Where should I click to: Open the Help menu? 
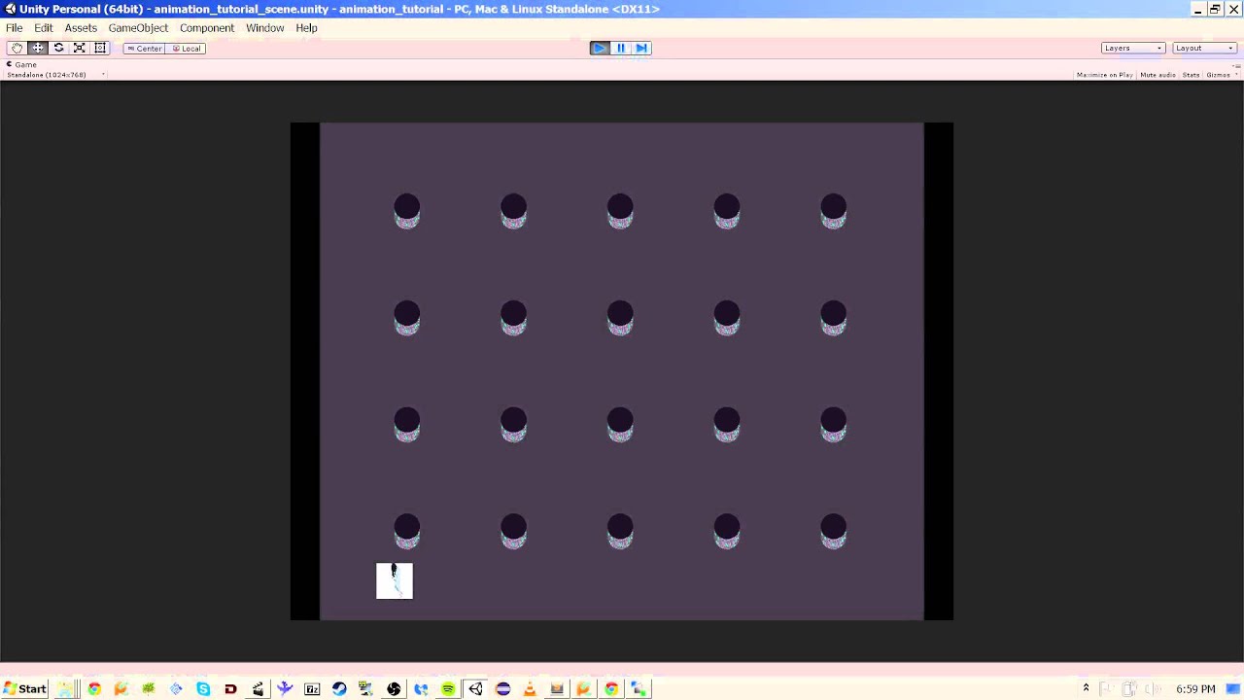point(306,28)
